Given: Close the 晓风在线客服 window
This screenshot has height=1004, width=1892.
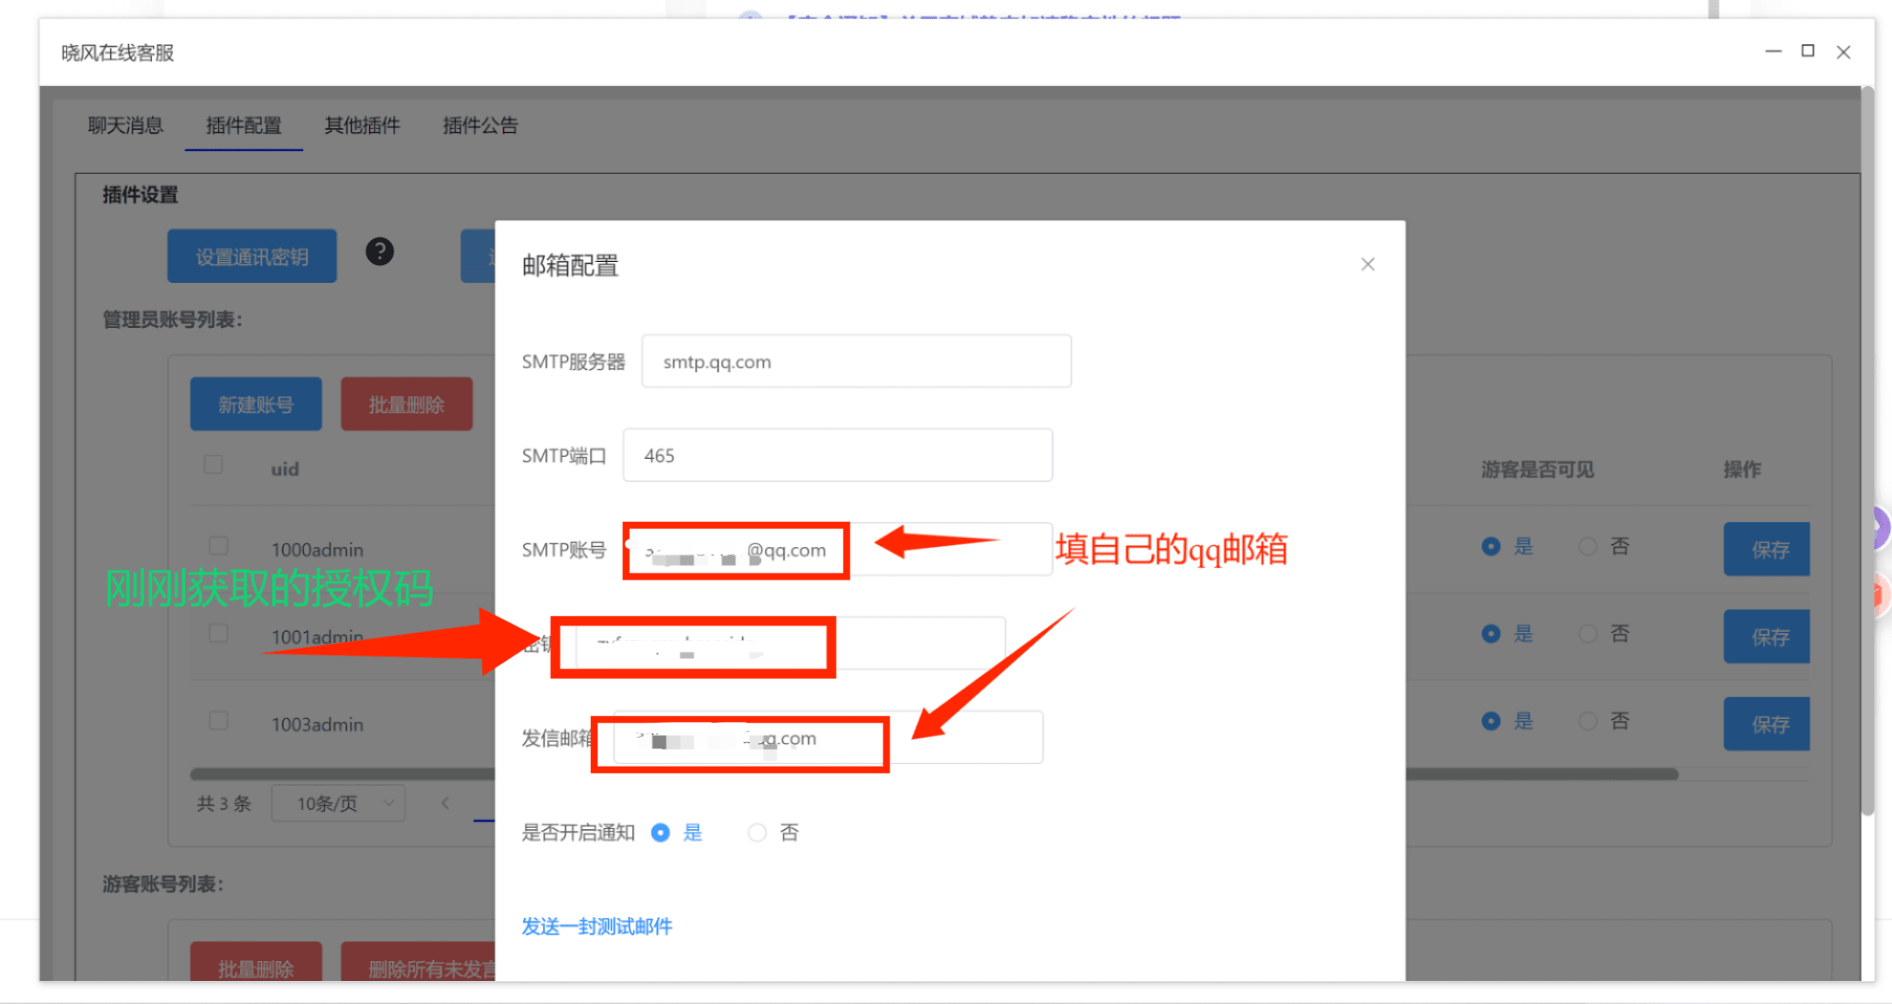Looking at the screenshot, I should pos(1843,52).
